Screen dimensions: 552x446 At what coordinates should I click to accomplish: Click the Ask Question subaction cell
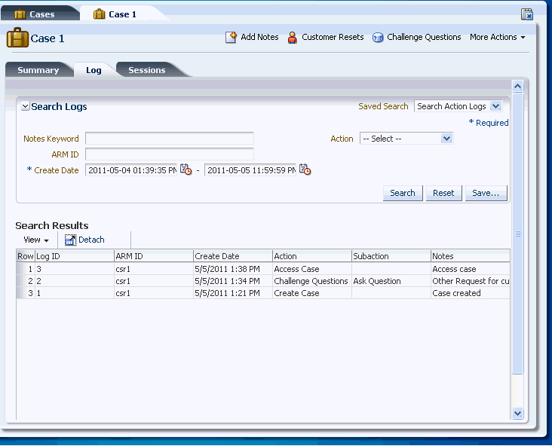coord(391,281)
